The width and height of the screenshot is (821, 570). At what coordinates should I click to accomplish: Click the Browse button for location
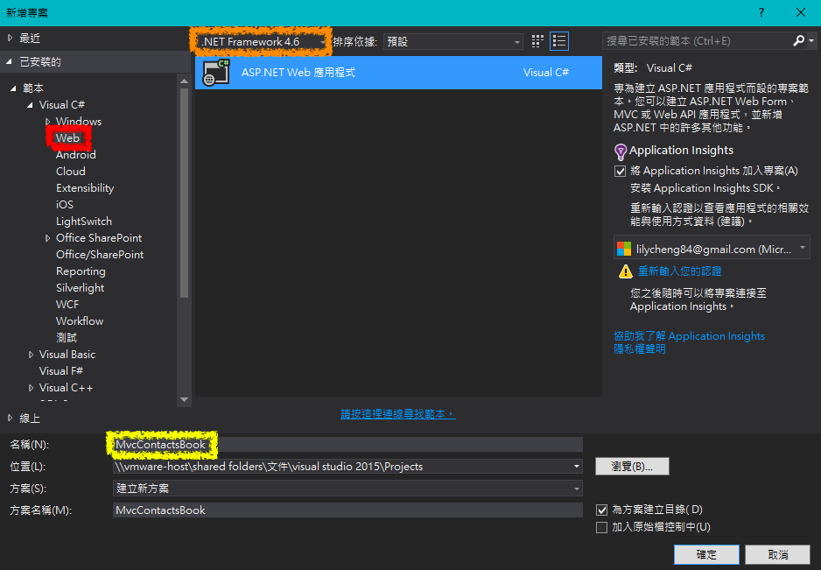(631, 466)
